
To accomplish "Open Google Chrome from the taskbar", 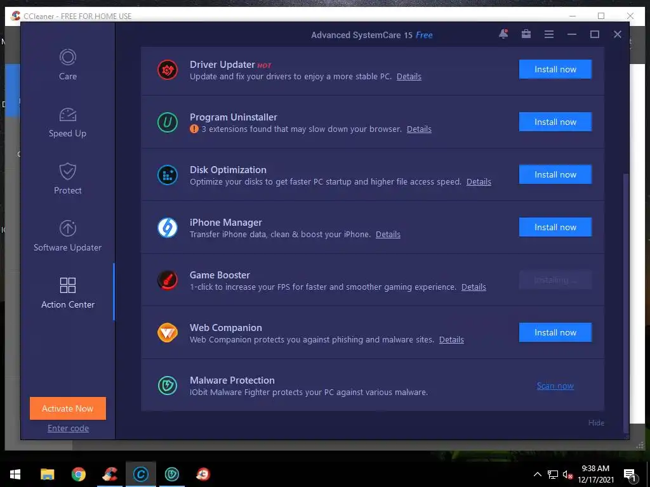I will 78,474.
